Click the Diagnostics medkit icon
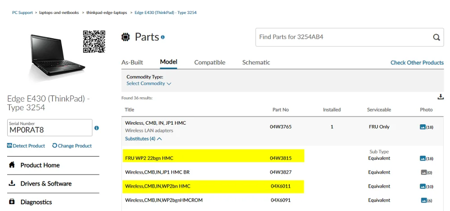This screenshot has height=211, width=450. tap(12, 202)
